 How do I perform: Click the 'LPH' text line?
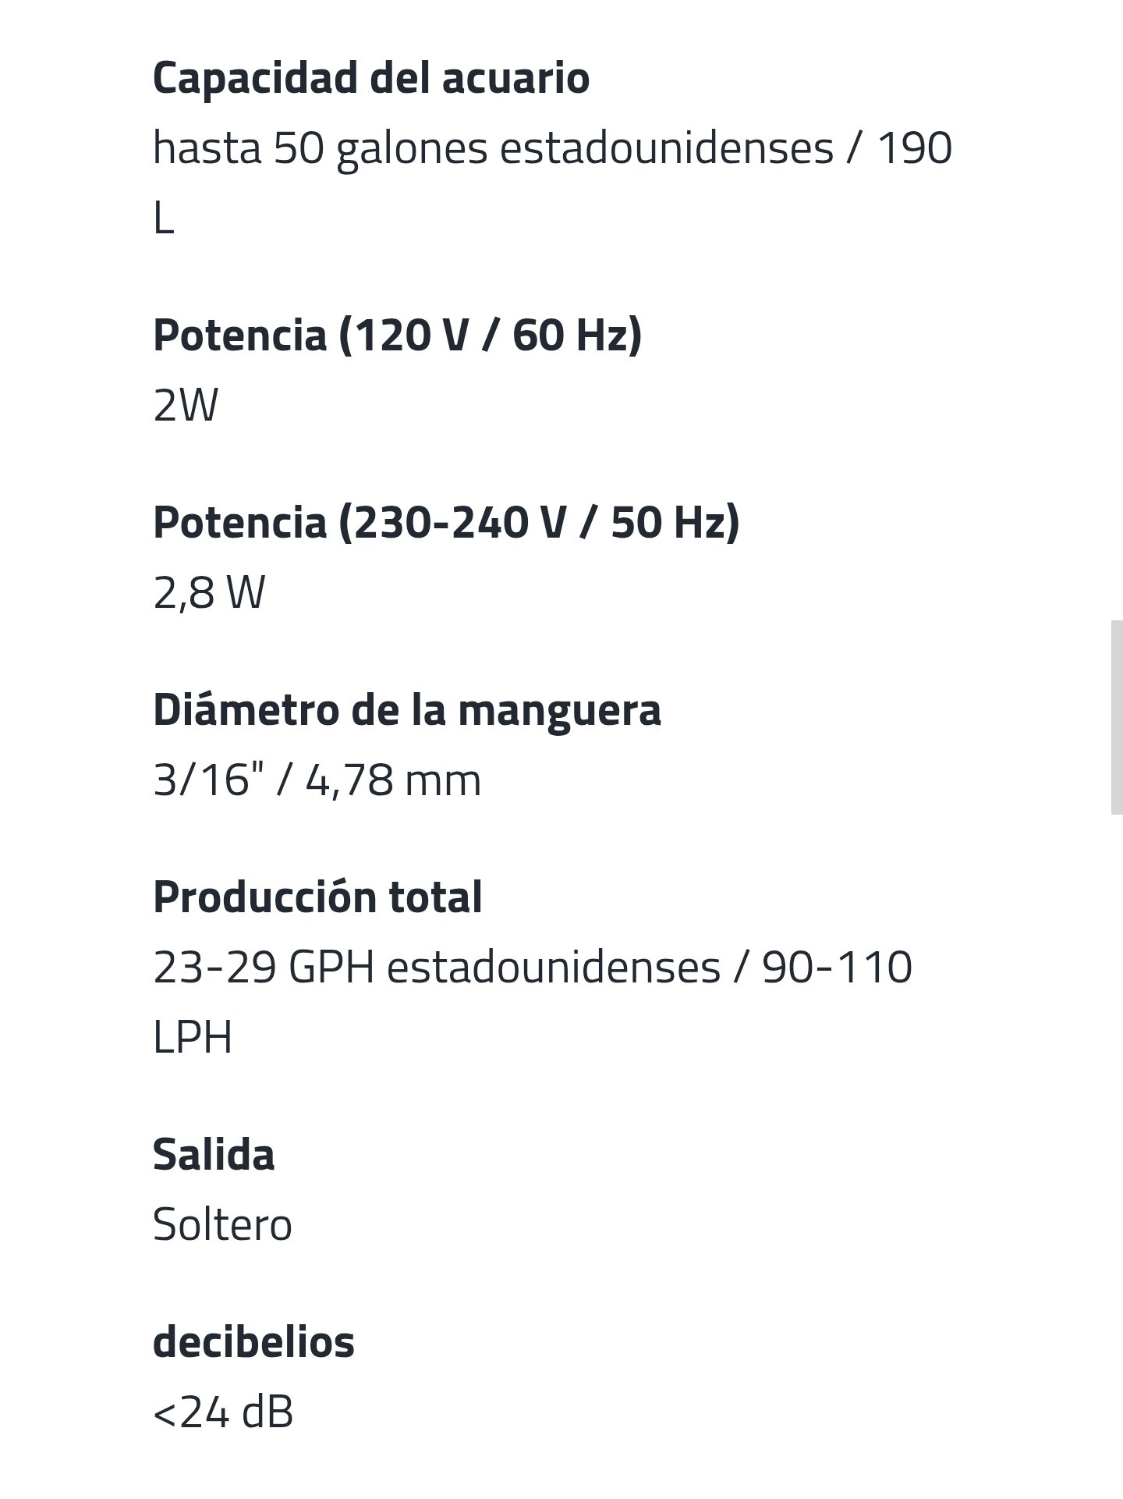[193, 1037]
